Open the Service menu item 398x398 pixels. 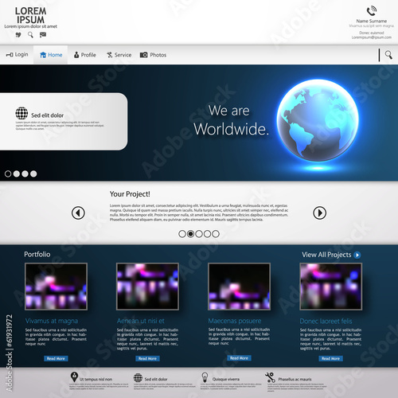119,55
